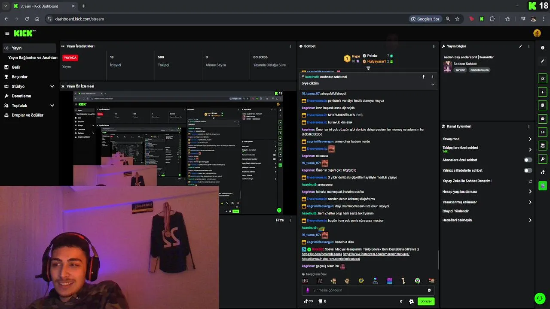This screenshot has width=550, height=309.
Task: Toggle the channel actions panel icon in sidebar
Action: (543, 145)
